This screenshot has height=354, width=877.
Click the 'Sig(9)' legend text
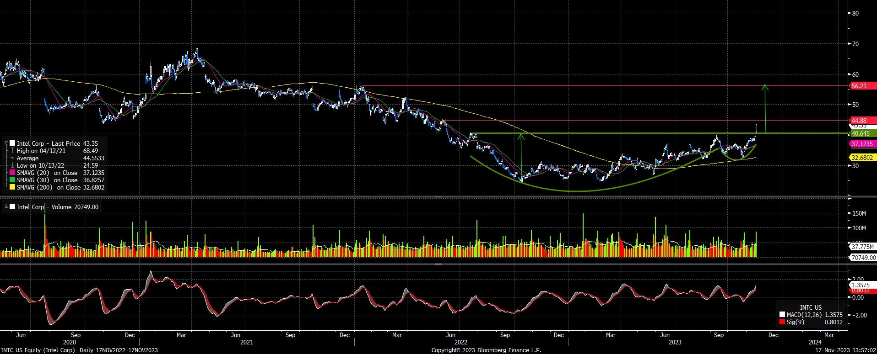(796, 322)
